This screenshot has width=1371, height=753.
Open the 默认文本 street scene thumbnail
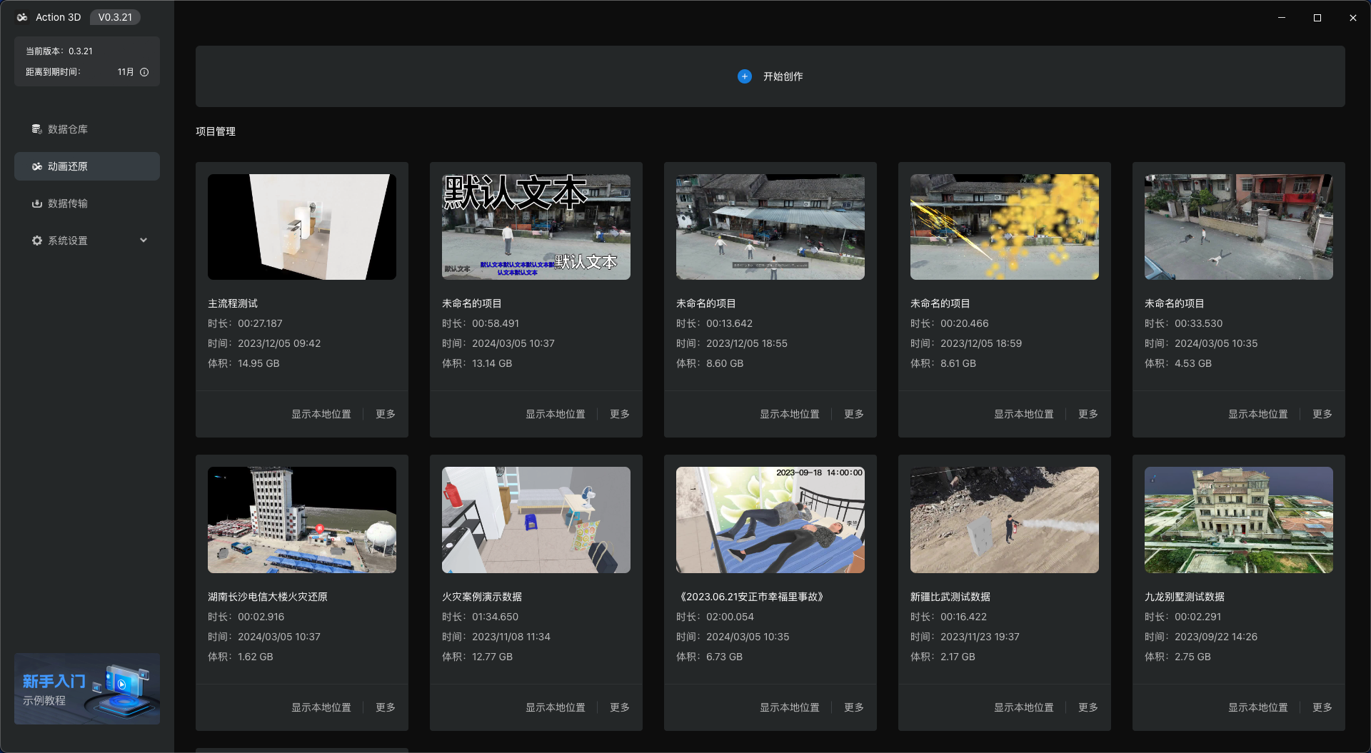pyautogui.click(x=536, y=227)
